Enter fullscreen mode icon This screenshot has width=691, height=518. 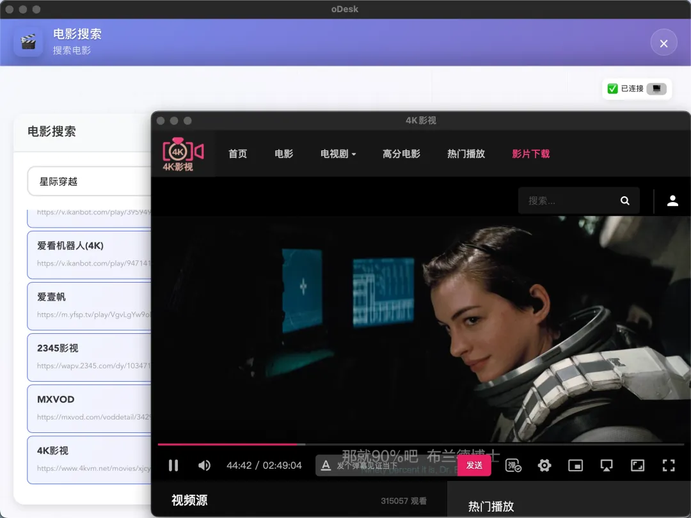tap(669, 465)
